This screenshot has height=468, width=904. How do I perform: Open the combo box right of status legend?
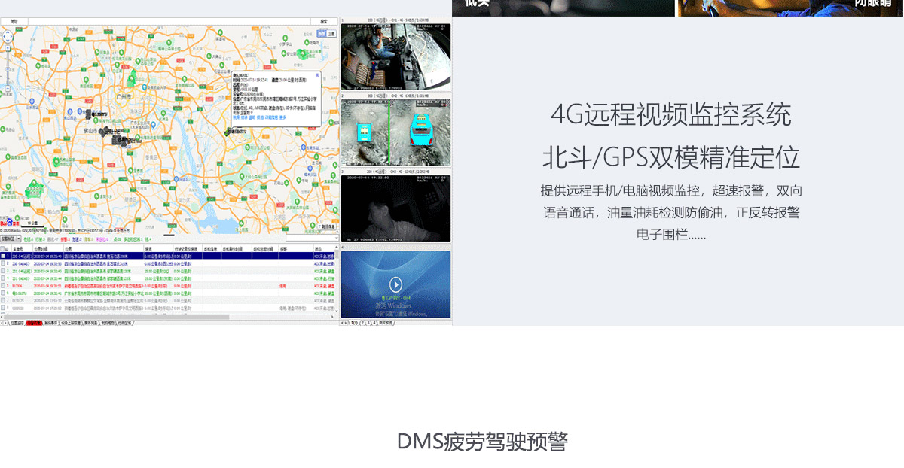(x=313, y=238)
